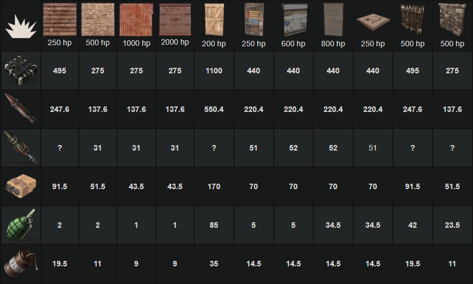Click the question mark under wooden wall
This screenshot has width=473, height=284.
pos(60,148)
